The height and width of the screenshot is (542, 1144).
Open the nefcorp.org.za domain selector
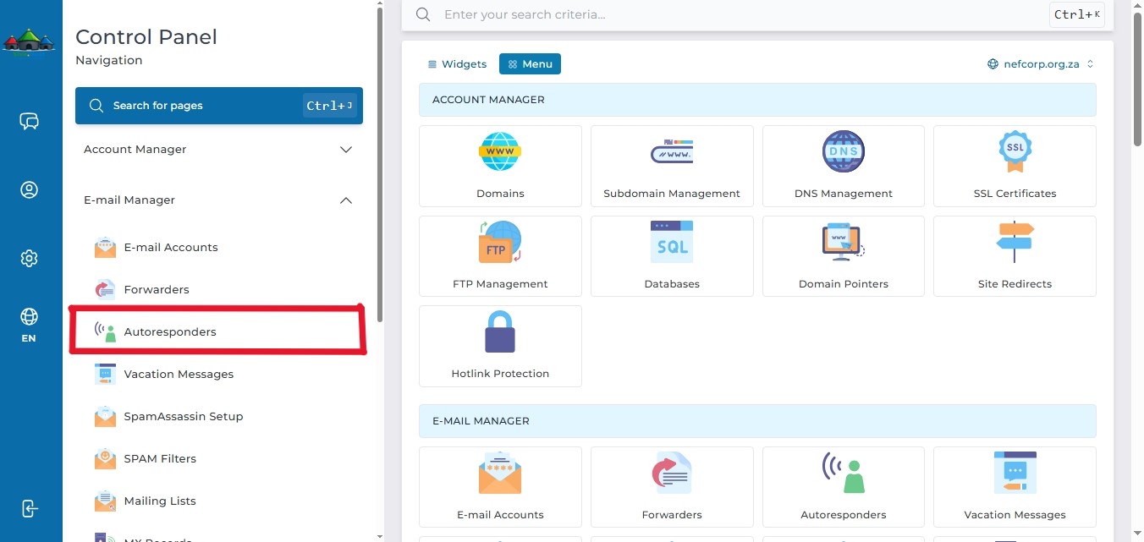[1041, 64]
